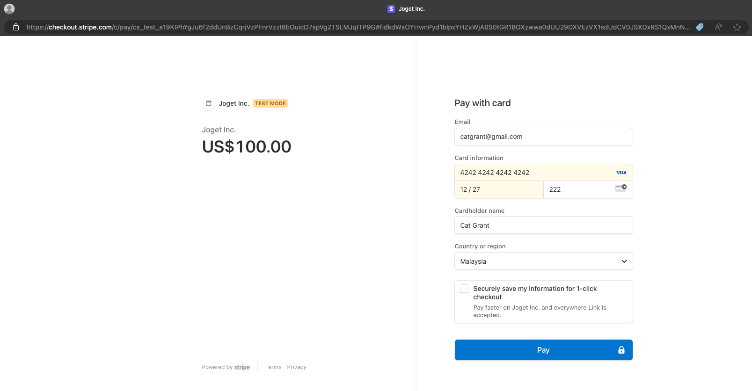Click the profile avatar icon

(9, 9)
